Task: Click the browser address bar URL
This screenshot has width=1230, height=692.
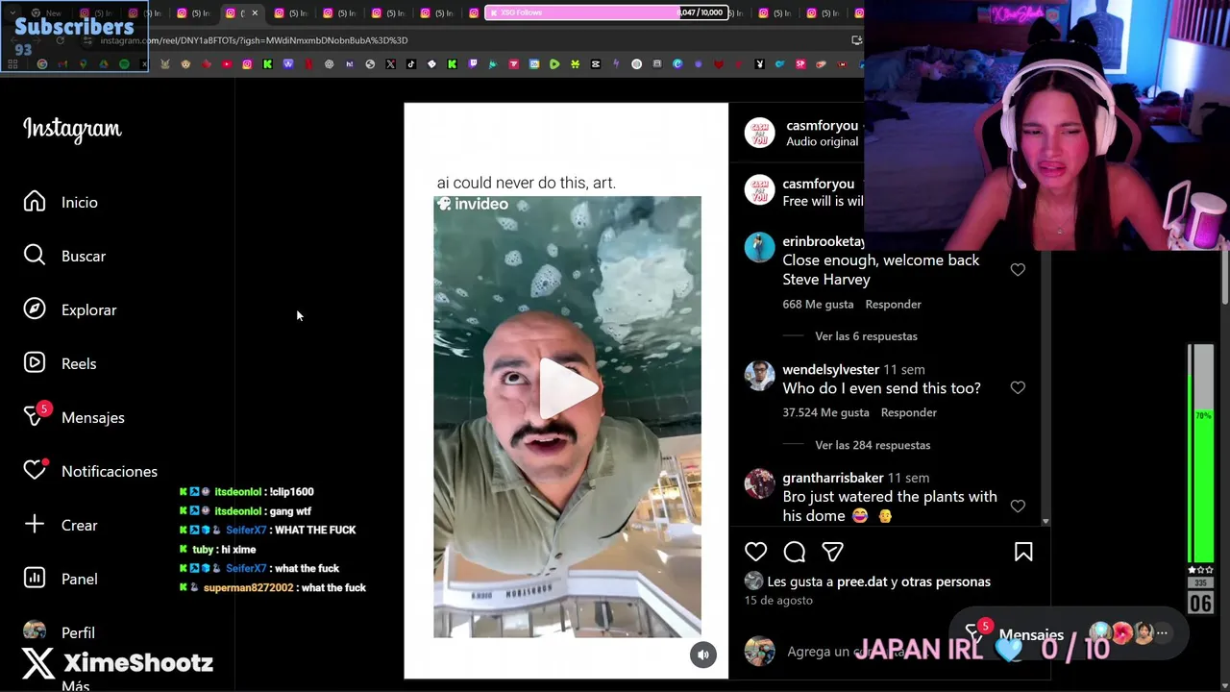Action: pos(254,40)
